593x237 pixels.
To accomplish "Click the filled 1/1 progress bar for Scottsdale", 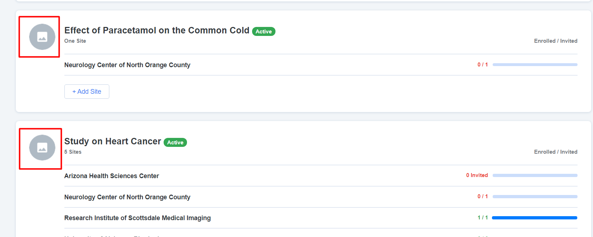I will click(x=534, y=217).
